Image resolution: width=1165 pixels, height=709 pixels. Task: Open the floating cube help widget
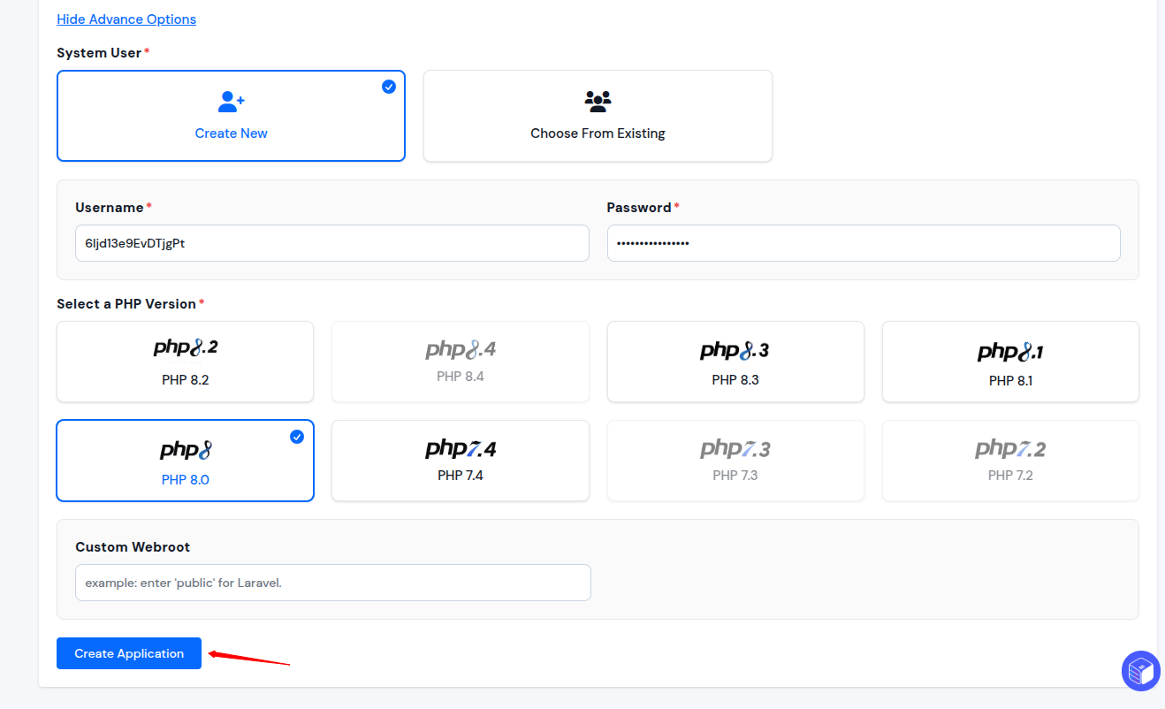pos(1140,671)
